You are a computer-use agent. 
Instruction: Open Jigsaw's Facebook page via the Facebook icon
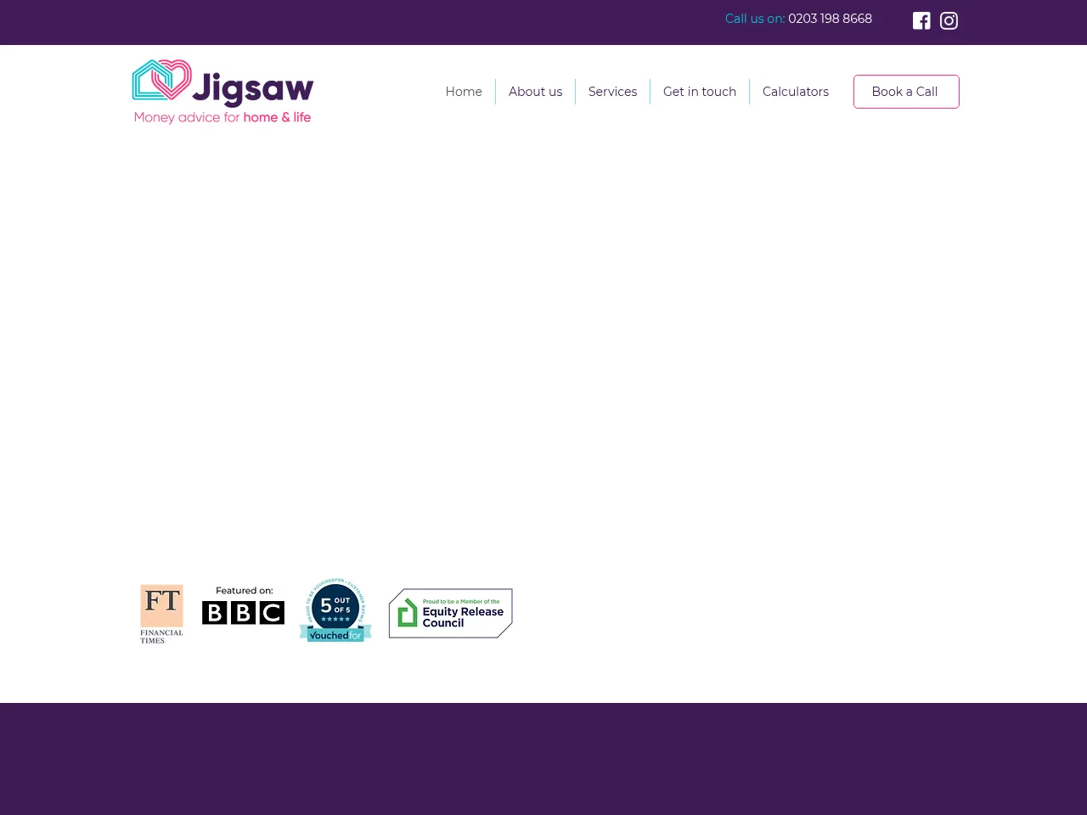click(x=921, y=20)
